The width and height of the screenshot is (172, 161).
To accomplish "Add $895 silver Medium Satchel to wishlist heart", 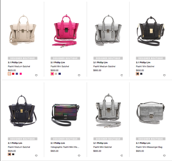I will tap(122, 75).
